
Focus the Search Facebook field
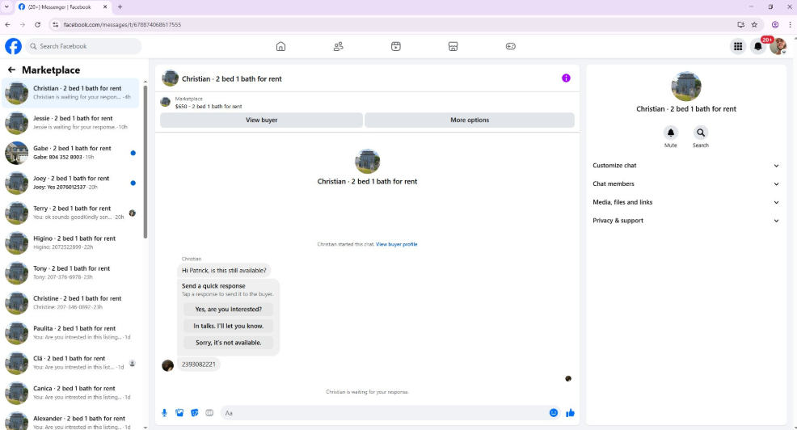tap(83, 46)
